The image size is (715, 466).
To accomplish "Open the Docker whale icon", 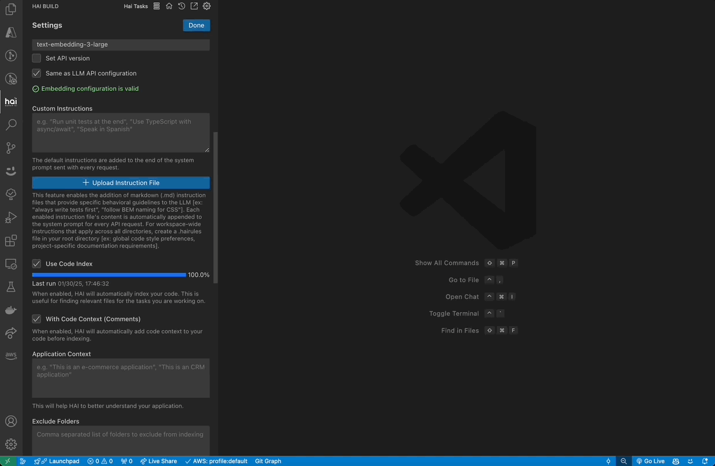I will pyautogui.click(x=11, y=310).
